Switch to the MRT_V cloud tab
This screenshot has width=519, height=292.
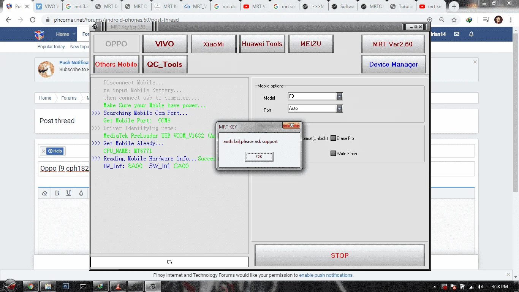coord(196,6)
